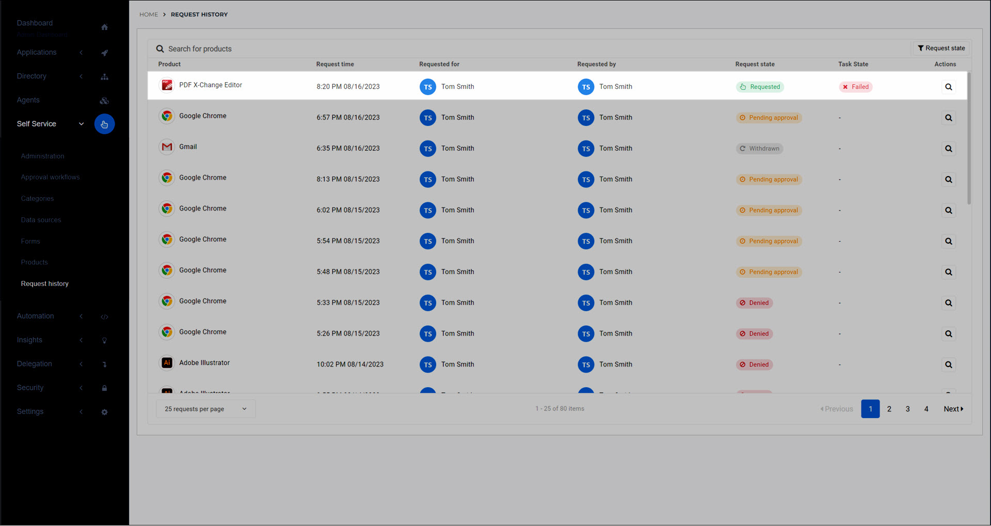The height and width of the screenshot is (526, 991).
Task: Go to page 4 of requests
Action: 926,409
